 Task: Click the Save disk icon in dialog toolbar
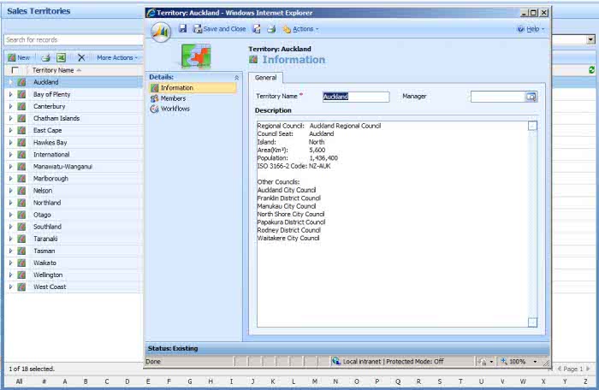(182, 29)
